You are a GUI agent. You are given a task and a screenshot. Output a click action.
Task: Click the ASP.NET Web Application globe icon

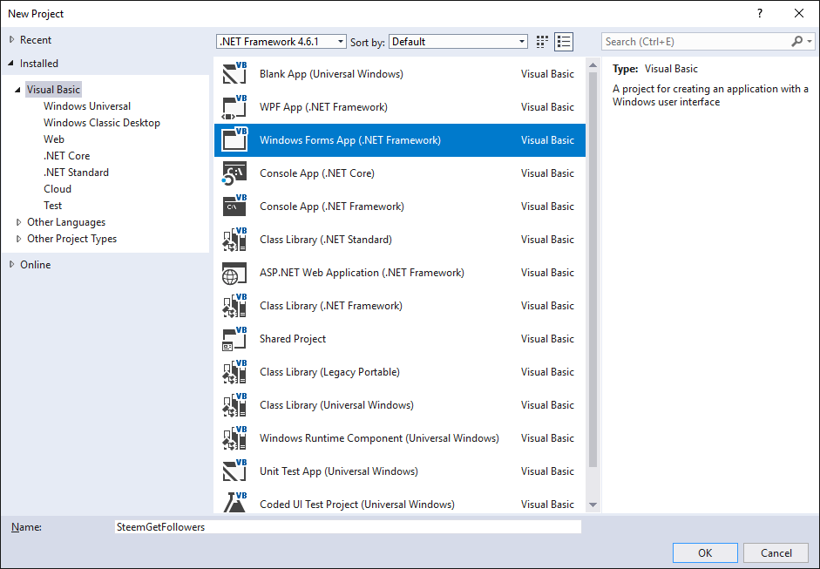234,273
